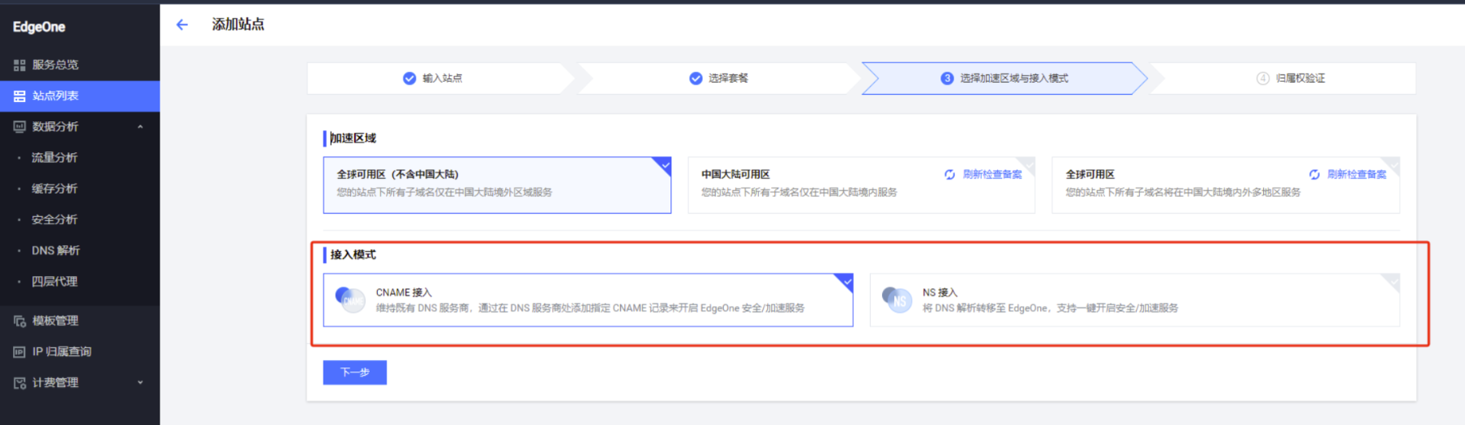The width and height of the screenshot is (1465, 425).
Task: Go to step 选择套餐
Action: point(719,79)
